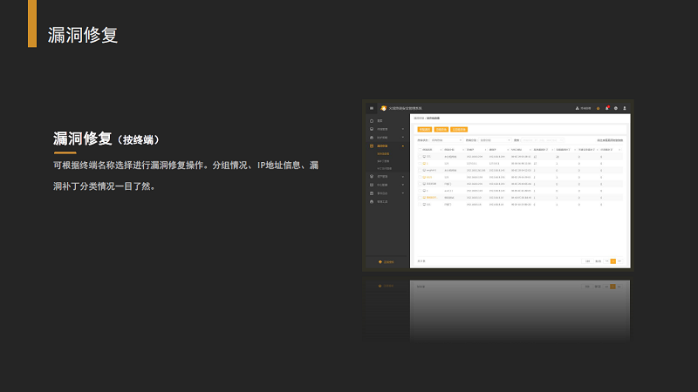Click the orange 漏洞修复 sidebar icon
Image resolution: width=698 pixels, height=392 pixels.
373,145
